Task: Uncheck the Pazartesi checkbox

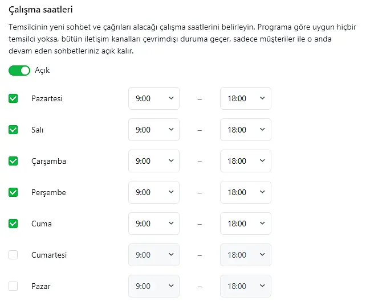Action: point(13,98)
